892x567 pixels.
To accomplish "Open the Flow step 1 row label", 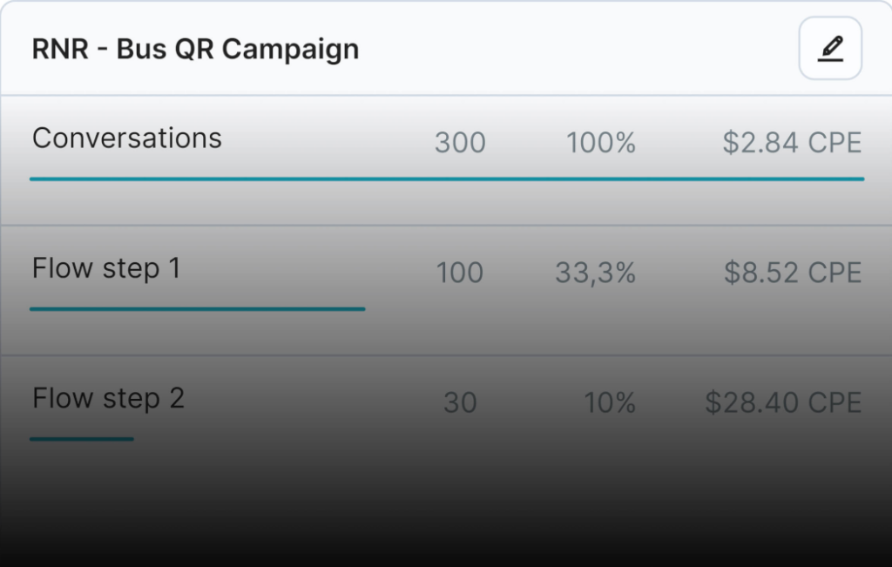I will (106, 268).
